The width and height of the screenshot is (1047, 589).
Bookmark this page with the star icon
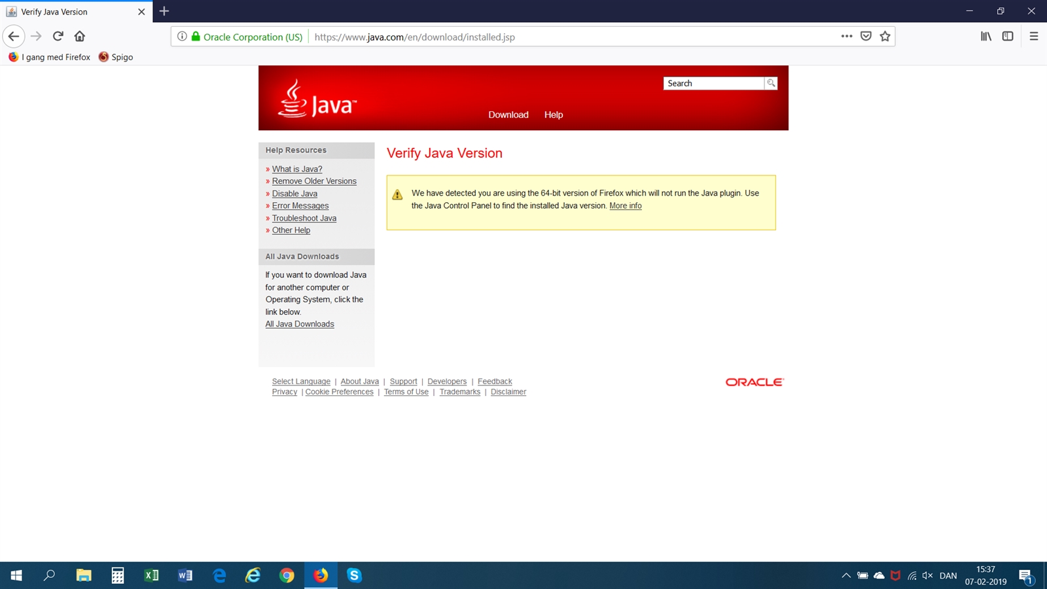tap(885, 37)
